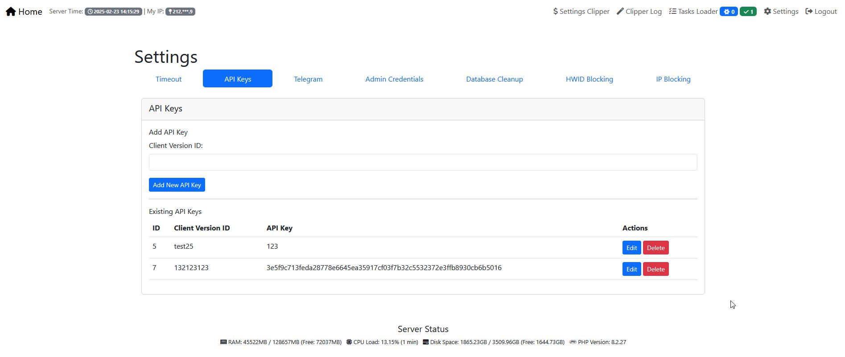Click the dollar icon for Settings Clipper
This screenshot has height=357, width=845.
point(556,11)
